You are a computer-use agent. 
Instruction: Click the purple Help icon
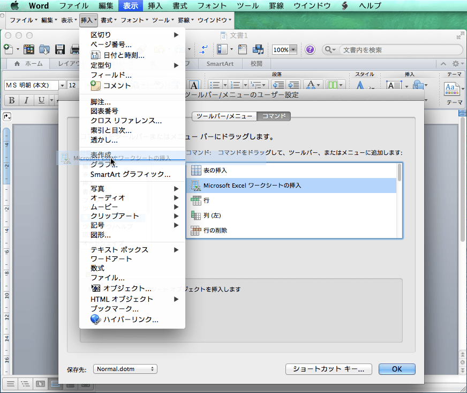pos(310,49)
